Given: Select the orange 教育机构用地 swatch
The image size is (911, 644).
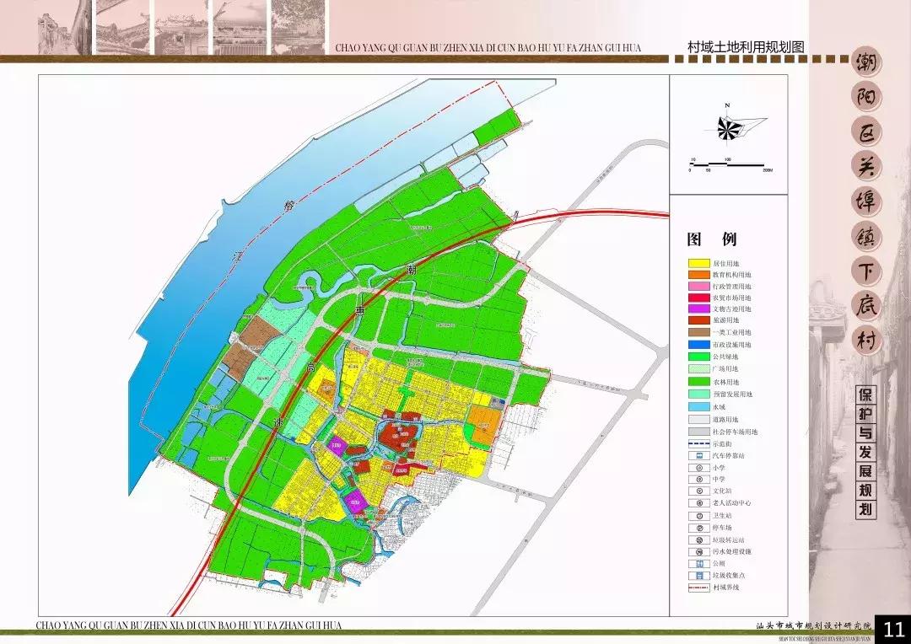Looking at the screenshot, I should pos(699,275).
